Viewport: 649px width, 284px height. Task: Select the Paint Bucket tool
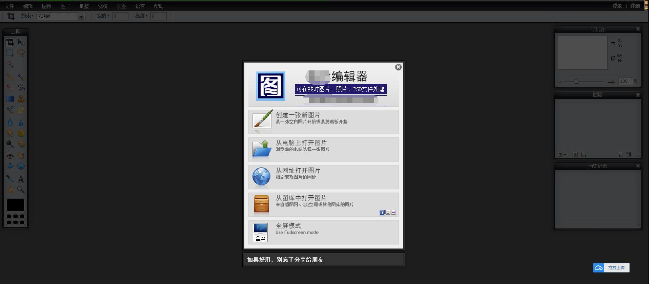[x=21, y=88]
